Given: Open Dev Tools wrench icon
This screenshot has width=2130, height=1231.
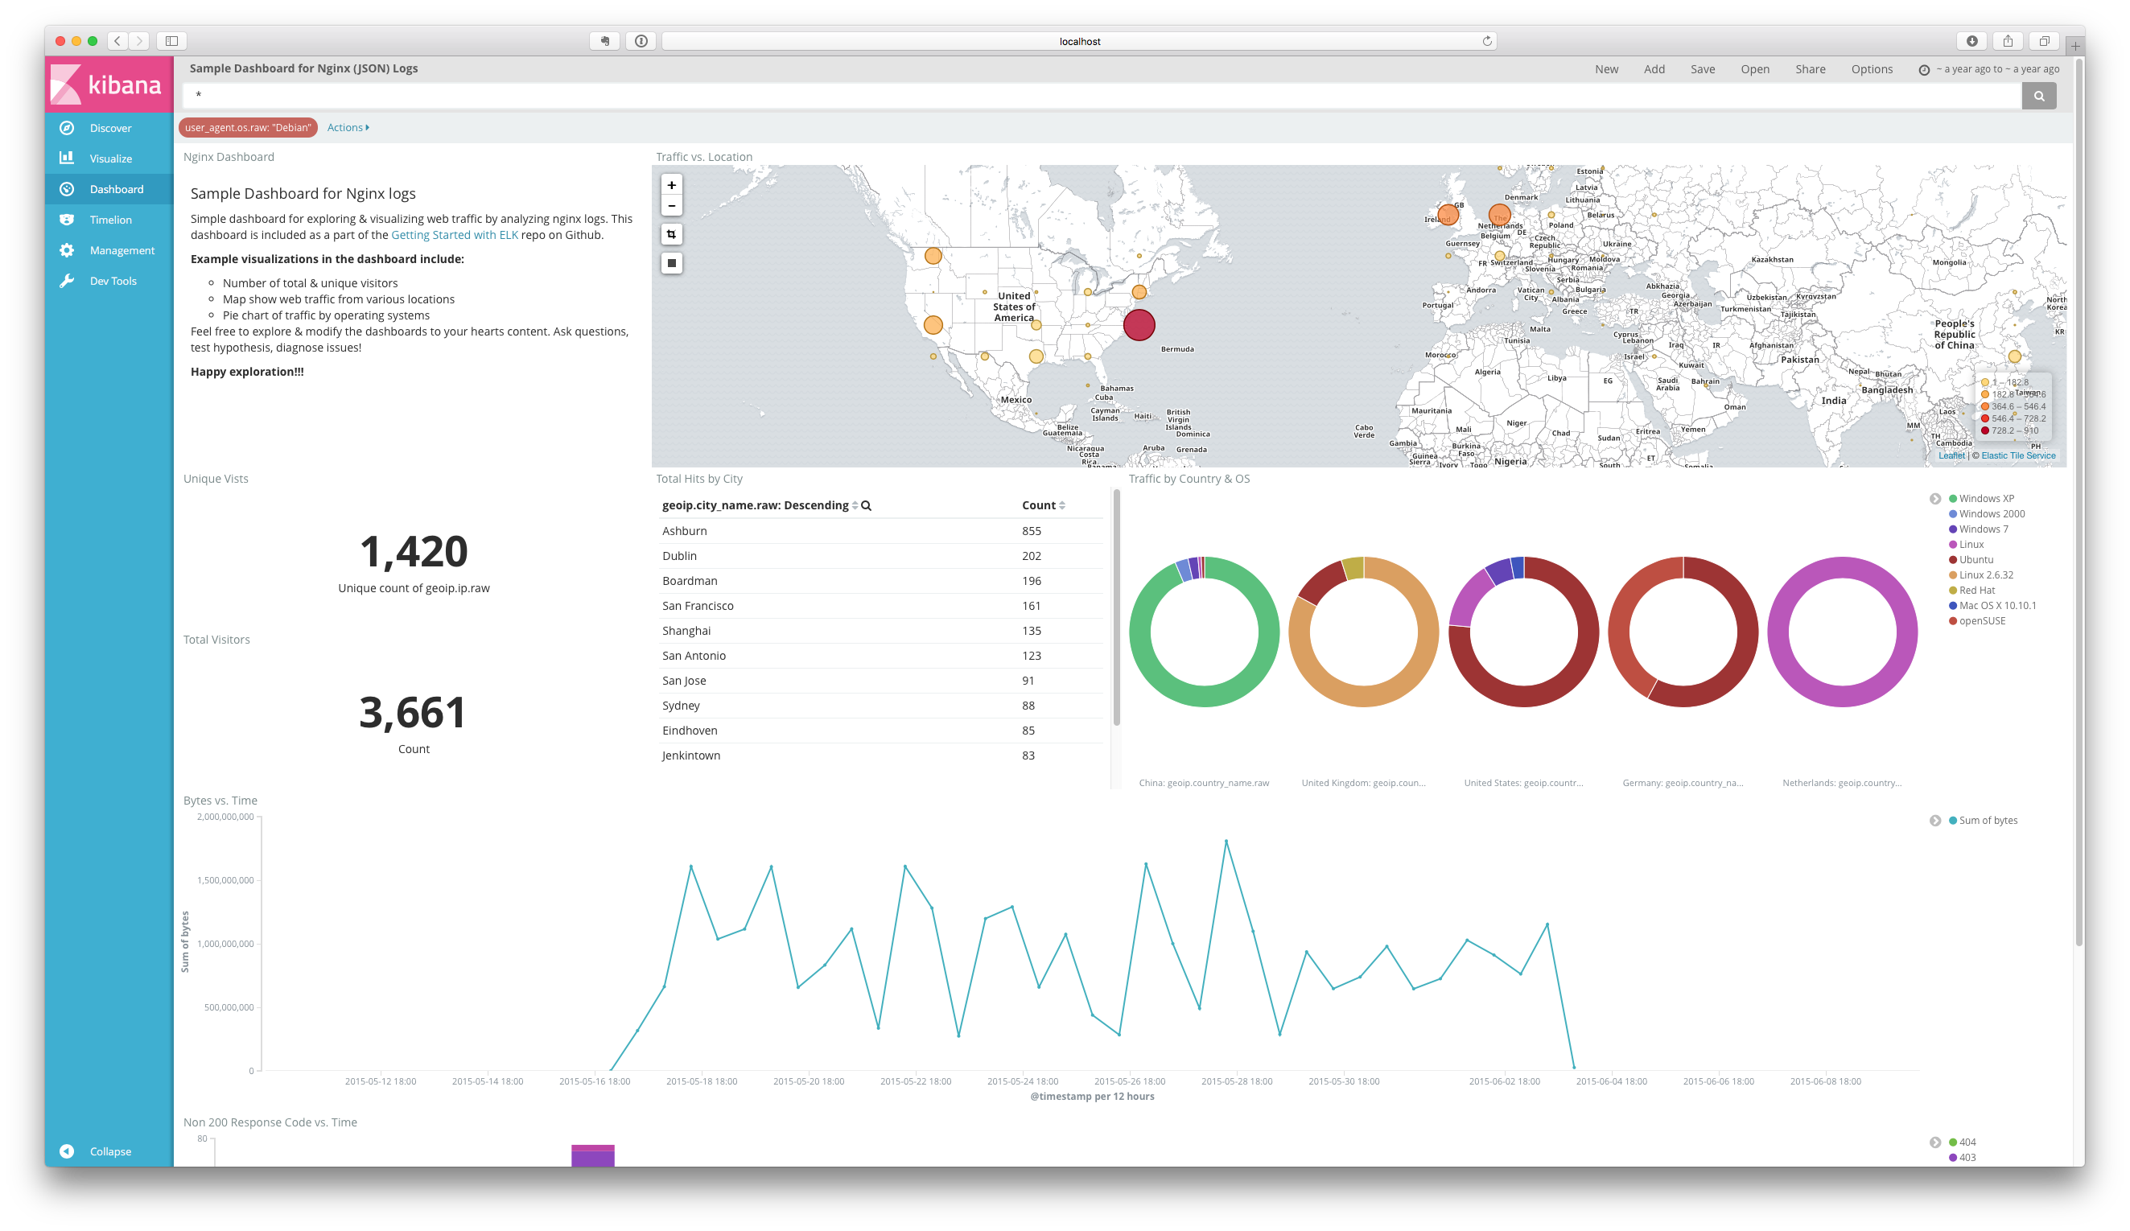Looking at the screenshot, I should (x=67, y=281).
